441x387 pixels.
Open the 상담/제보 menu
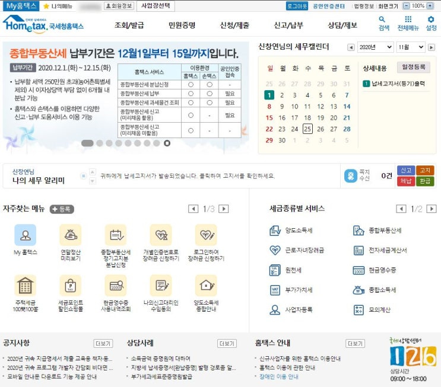coord(342,25)
